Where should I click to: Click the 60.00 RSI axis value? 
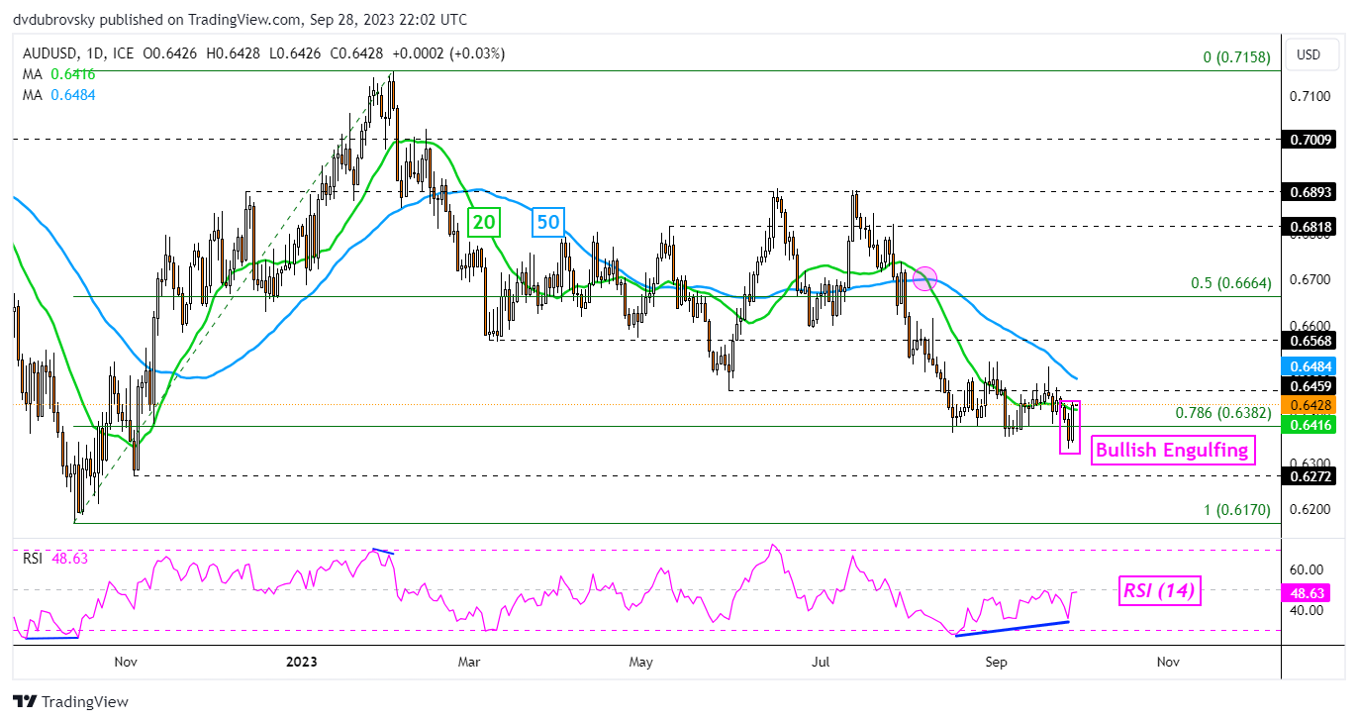point(1309,569)
